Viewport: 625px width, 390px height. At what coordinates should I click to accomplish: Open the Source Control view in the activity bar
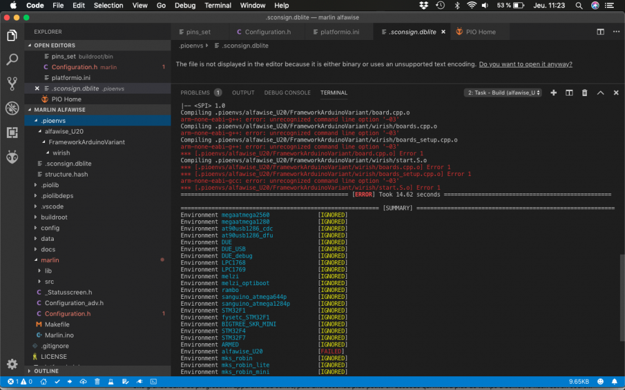tap(12, 84)
